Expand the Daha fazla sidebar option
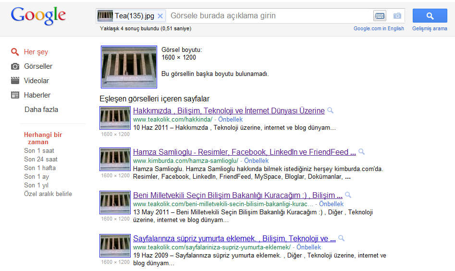 tap(41, 110)
